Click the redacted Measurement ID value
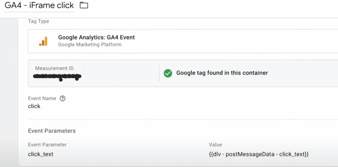Viewport: 338px width, 167px height. 57,77
